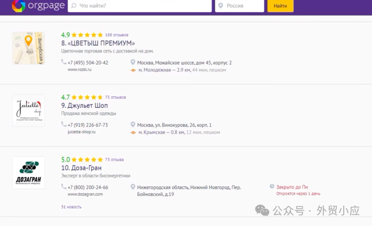Visit the juliette-shop.ru website link
372x226 pixels.
click(81, 132)
